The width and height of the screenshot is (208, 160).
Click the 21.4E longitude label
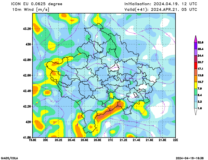pyautogui.click(x=137, y=140)
